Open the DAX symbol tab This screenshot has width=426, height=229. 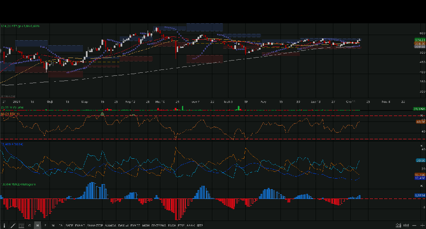point(122,226)
